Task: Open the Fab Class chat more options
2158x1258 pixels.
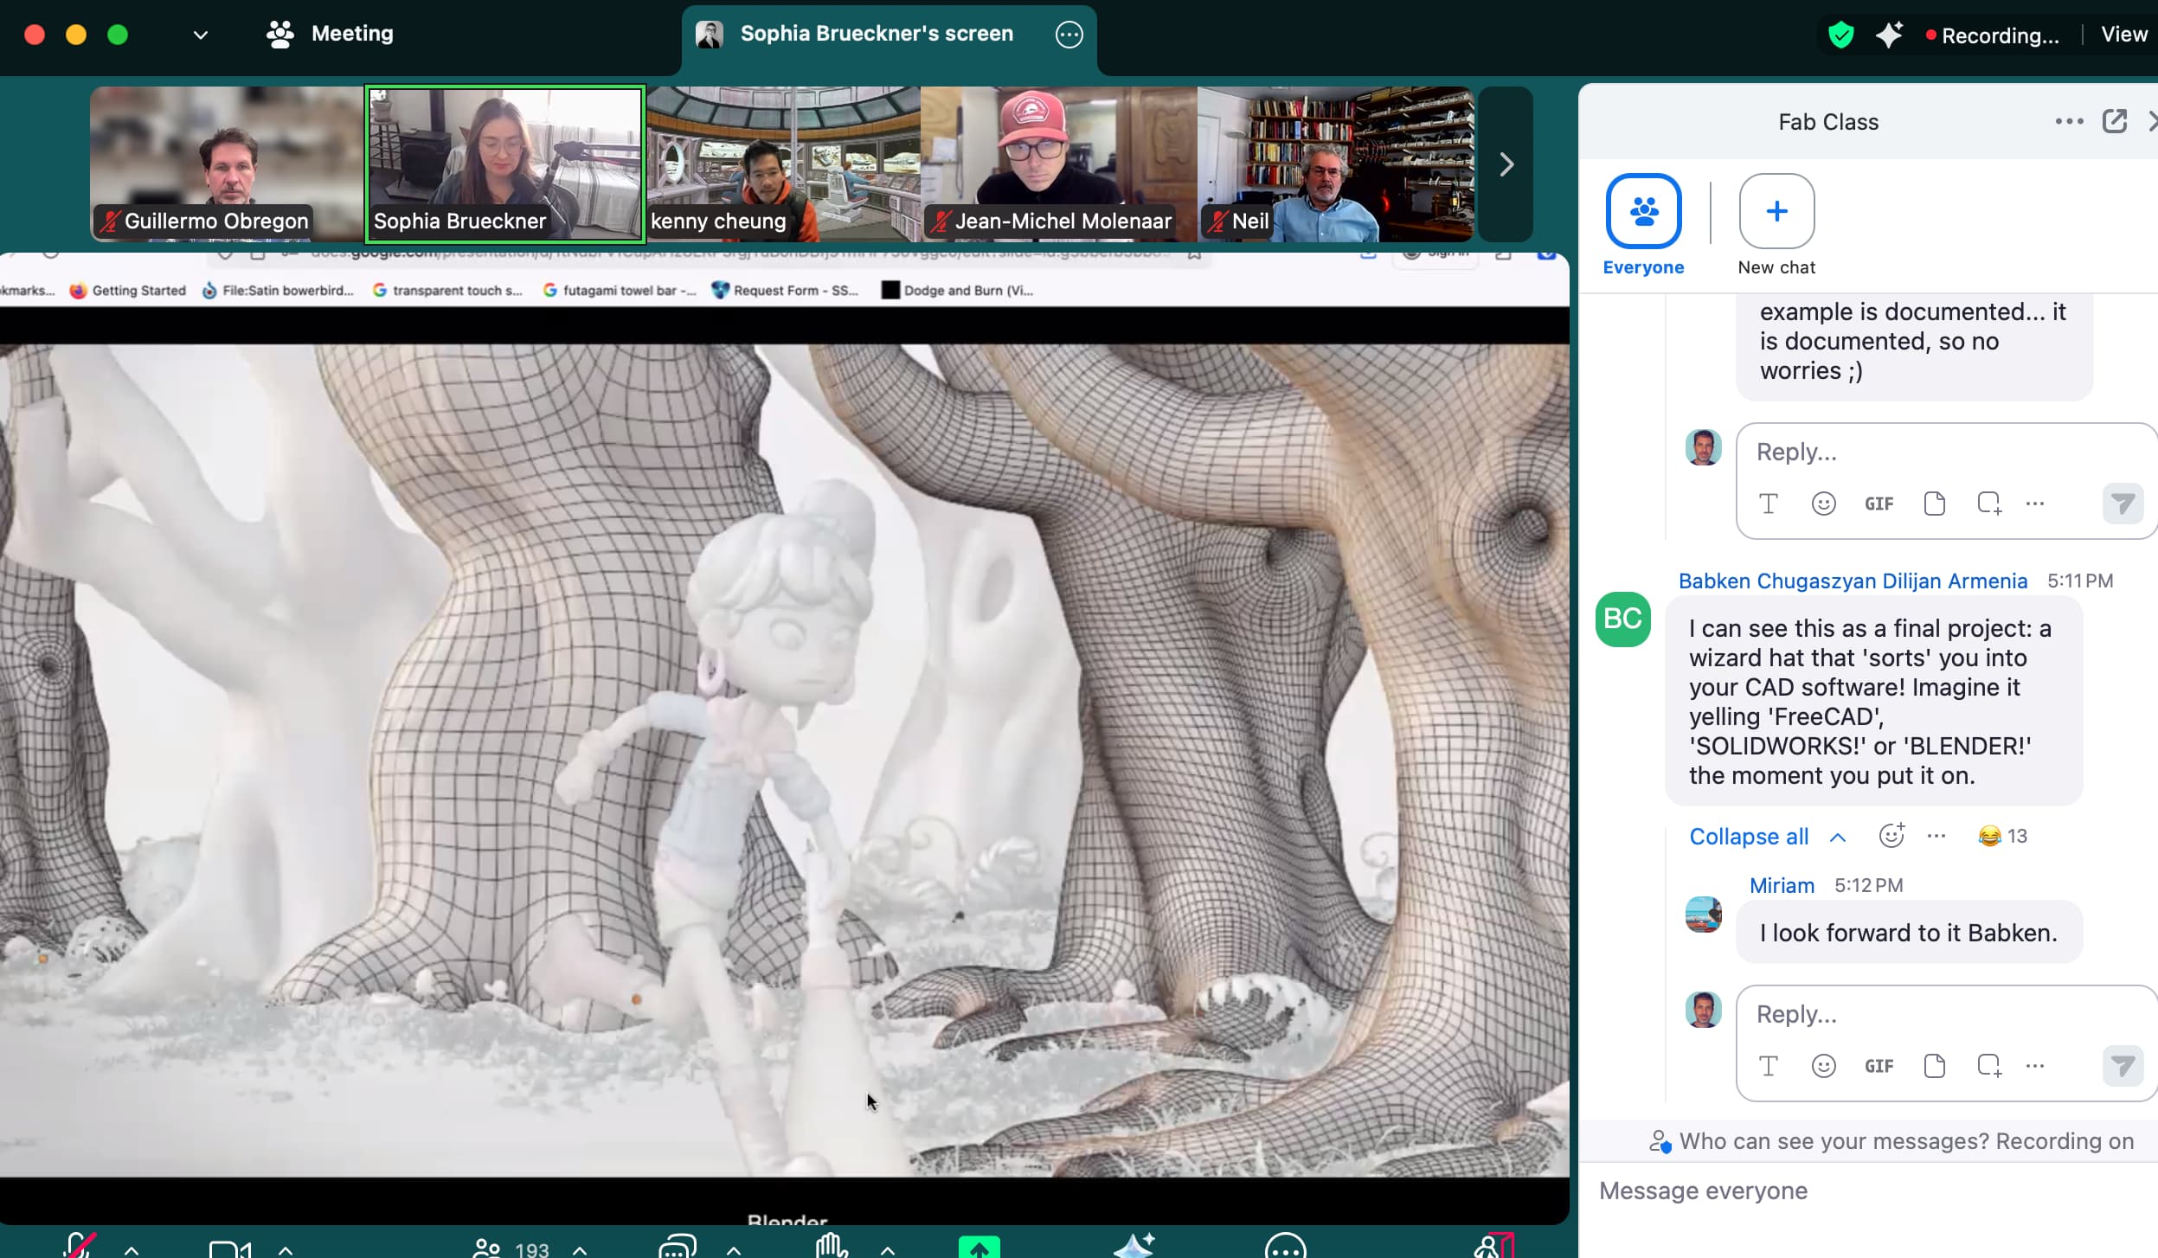Action: pyautogui.click(x=2069, y=121)
